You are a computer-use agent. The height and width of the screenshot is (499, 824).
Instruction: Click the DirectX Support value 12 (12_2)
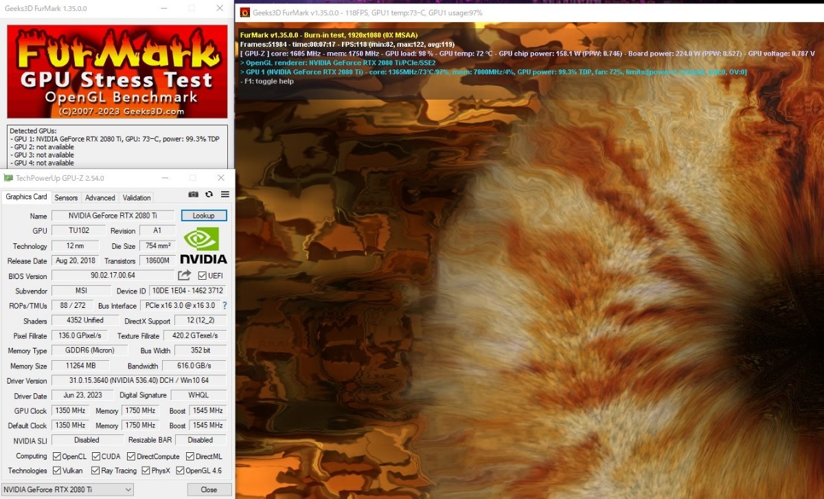pos(201,320)
